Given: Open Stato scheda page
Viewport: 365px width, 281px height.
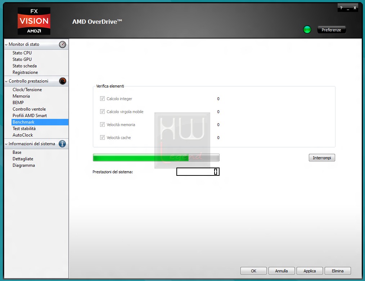Looking at the screenshot, I should (x=24, y=66).
